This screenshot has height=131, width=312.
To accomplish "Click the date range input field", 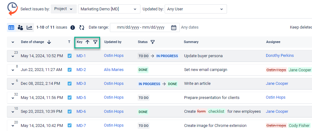I will [140, 28].
